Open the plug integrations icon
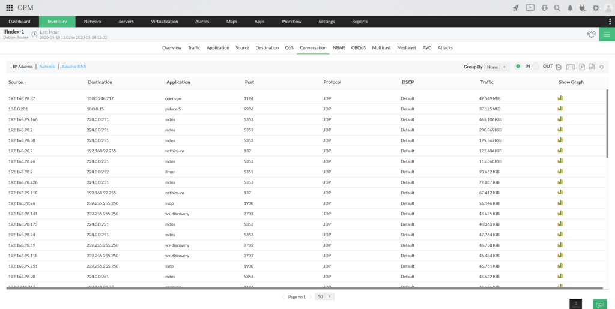This screenshot has height=309, width=615. coord(582,8)
